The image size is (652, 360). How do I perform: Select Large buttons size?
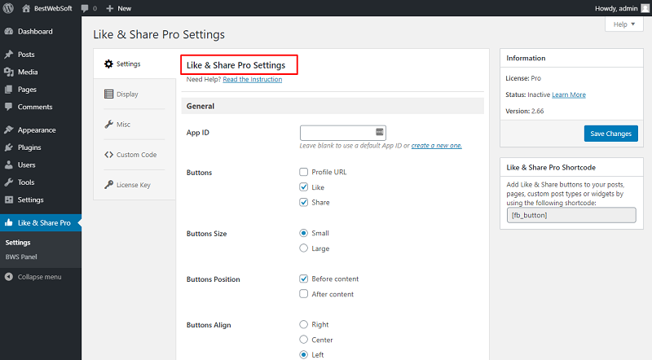pos(303,248)
